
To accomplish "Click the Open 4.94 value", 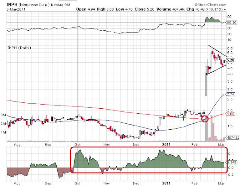I will (86, 9).
